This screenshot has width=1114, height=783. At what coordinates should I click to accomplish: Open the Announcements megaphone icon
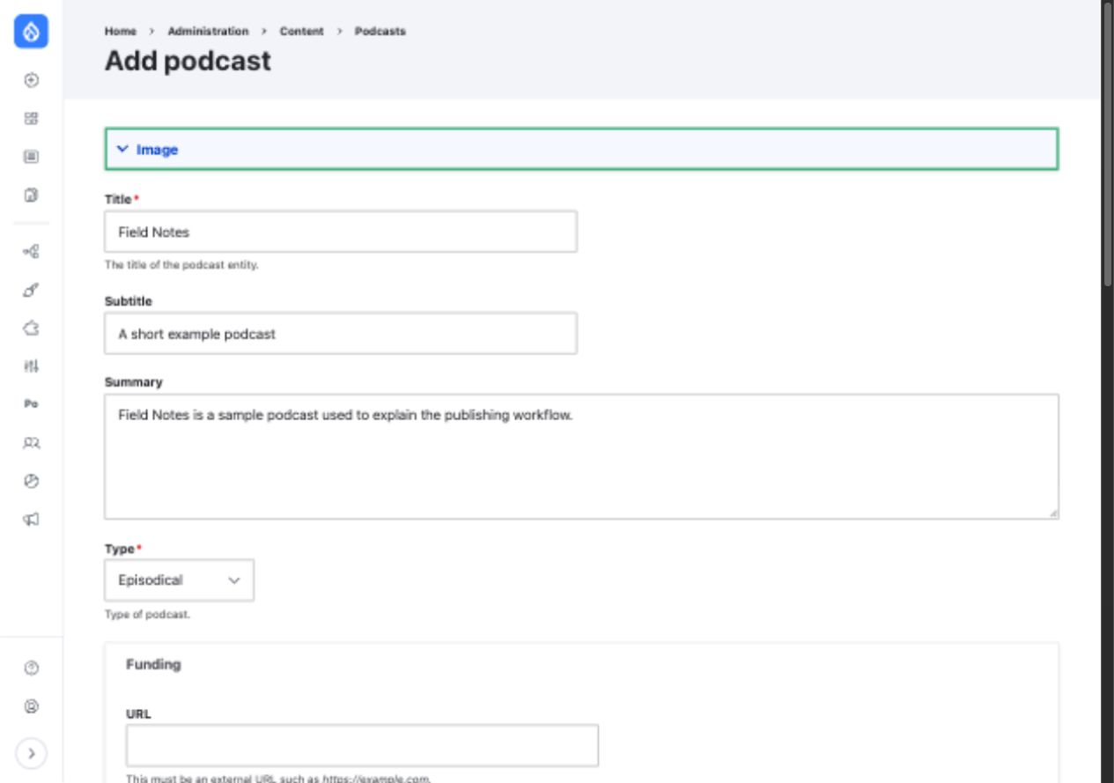coord(31,520)
